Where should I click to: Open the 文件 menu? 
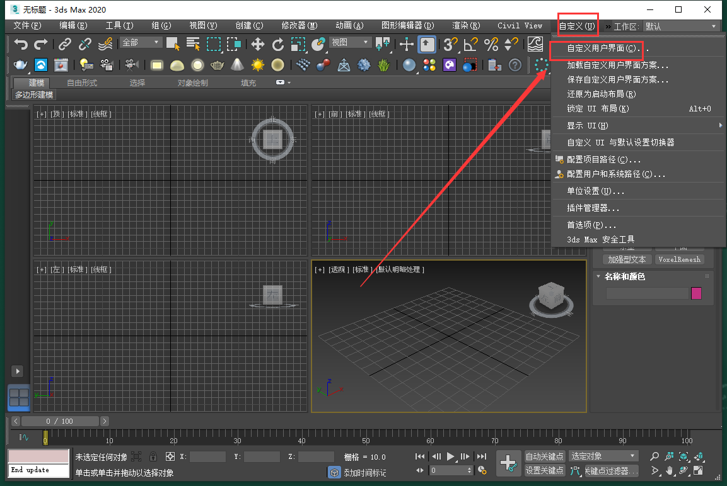tap(27, 25)
